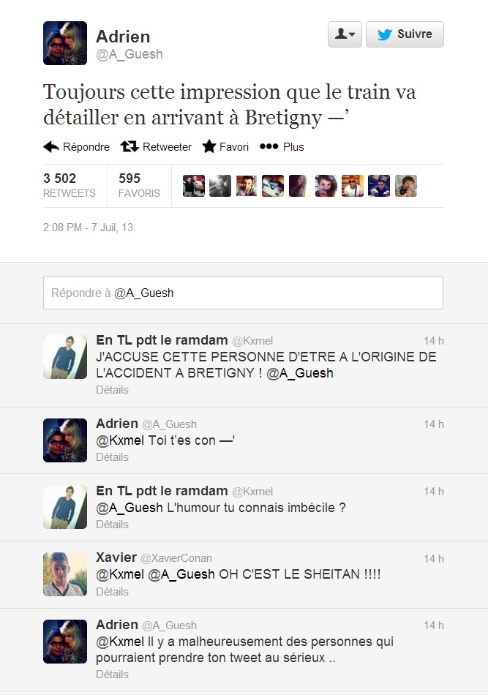The width and height of the screenshot is (488, 695).
Task: Mark tweet with the Favori star icon
Action: (x=209, y=146)
